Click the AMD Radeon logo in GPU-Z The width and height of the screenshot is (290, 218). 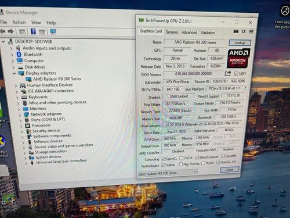[x=238, y=58]
